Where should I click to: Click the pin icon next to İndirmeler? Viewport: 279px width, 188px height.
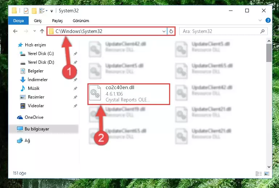75,80
